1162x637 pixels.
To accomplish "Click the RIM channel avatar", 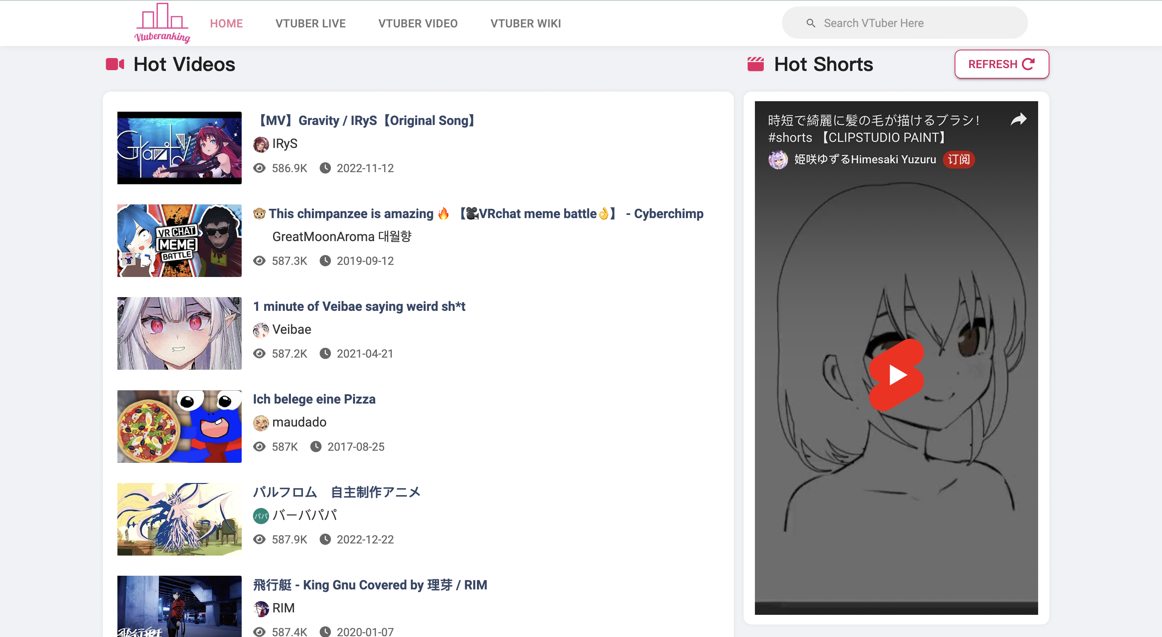I will pos(261,609).
